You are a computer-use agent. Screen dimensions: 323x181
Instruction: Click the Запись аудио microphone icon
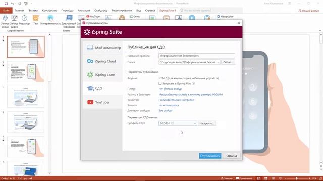point(5,18)
